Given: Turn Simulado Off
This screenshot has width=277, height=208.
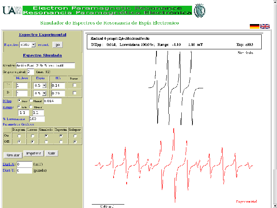Looking at the screenshot, I should point(46,141).
